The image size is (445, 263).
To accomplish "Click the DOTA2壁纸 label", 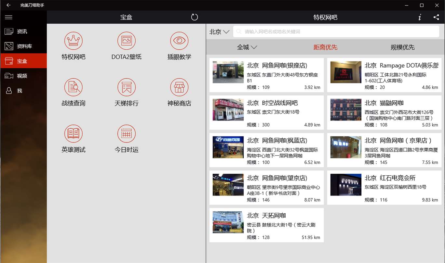I will tap(127, 57).
